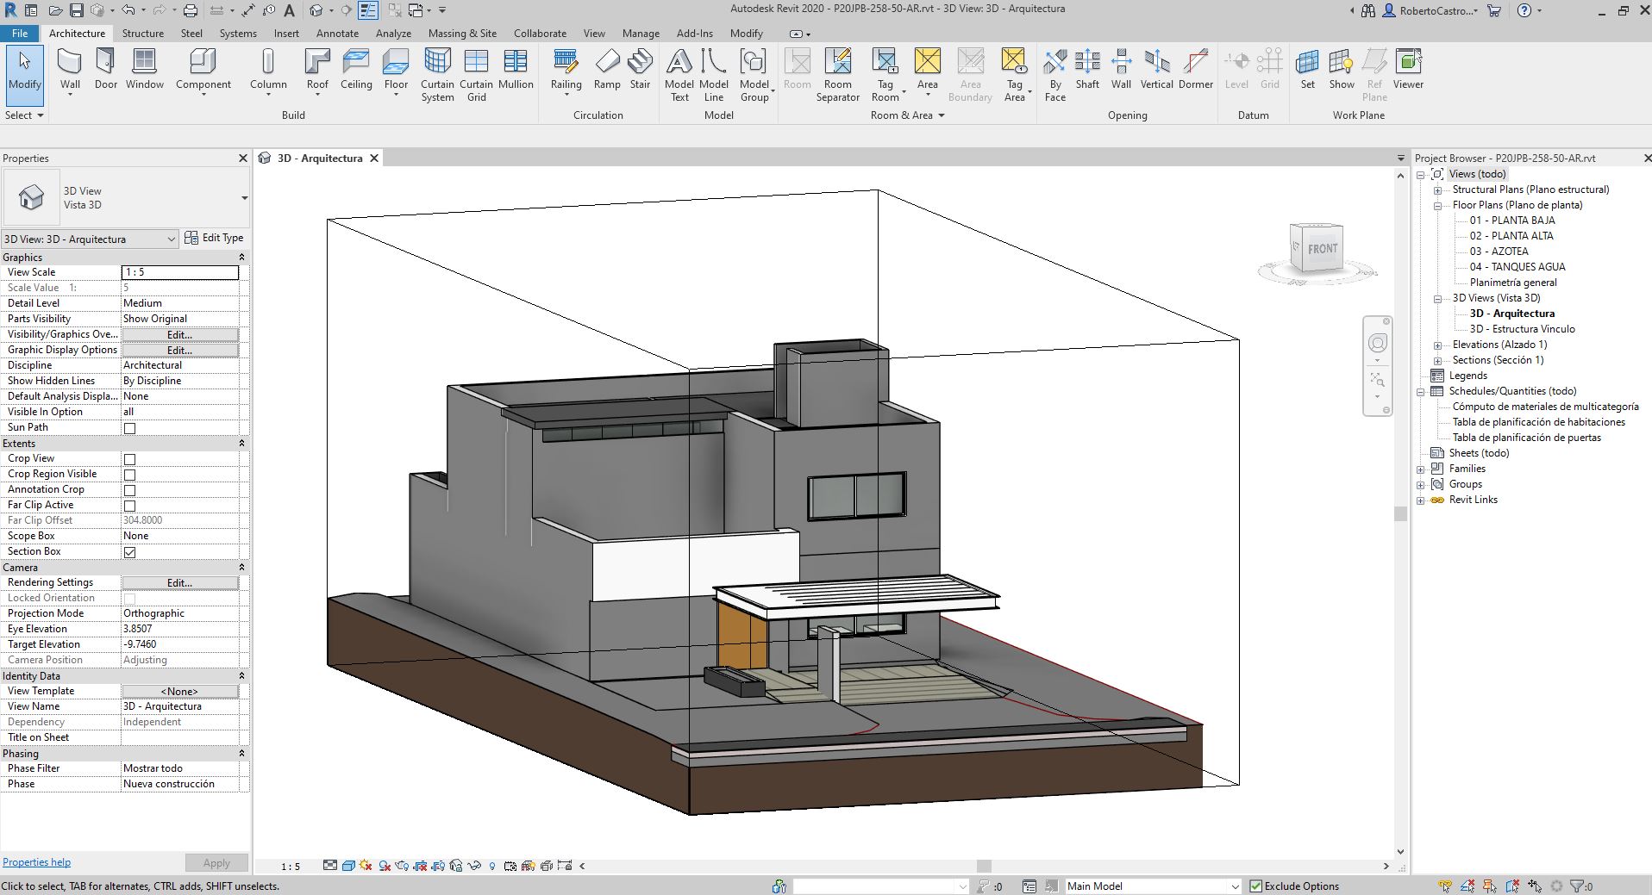This screenshot has height=895, width=1652.
Task: Click Edit for Graphic Display Options
Action: 179,350
